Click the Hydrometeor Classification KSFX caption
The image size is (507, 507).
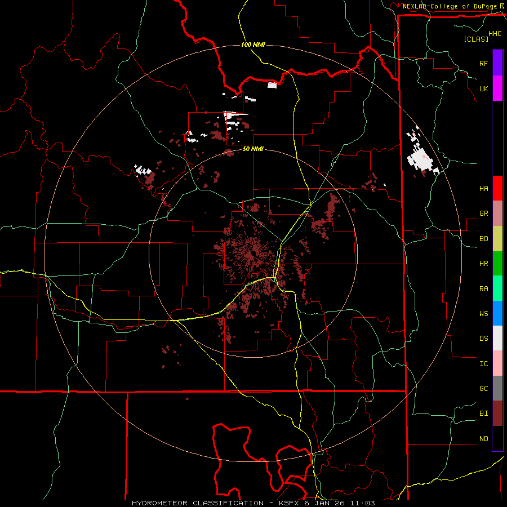[253, 503]
